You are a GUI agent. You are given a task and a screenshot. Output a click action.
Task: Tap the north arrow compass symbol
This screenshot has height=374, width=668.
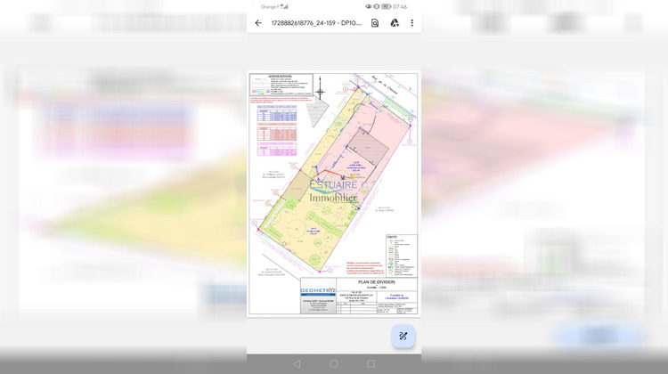pos(321,88)
